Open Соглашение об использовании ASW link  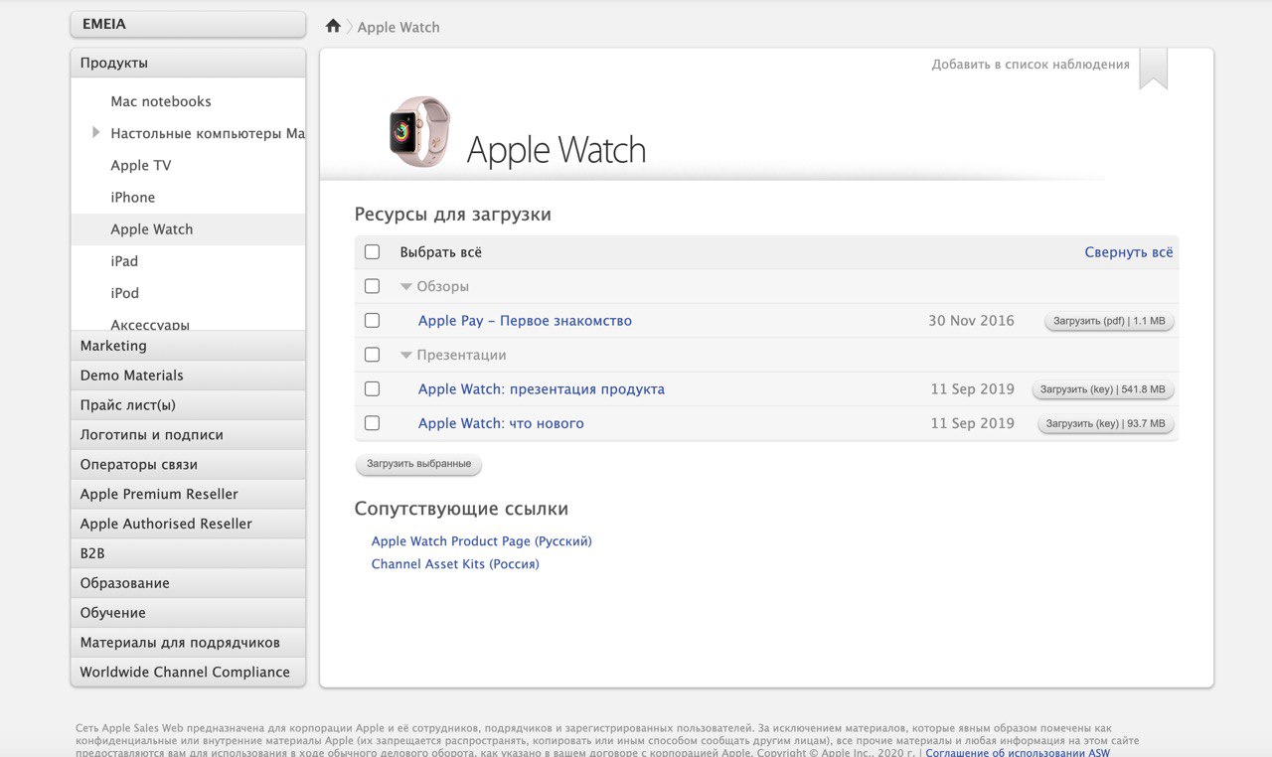pos(1018,753)
